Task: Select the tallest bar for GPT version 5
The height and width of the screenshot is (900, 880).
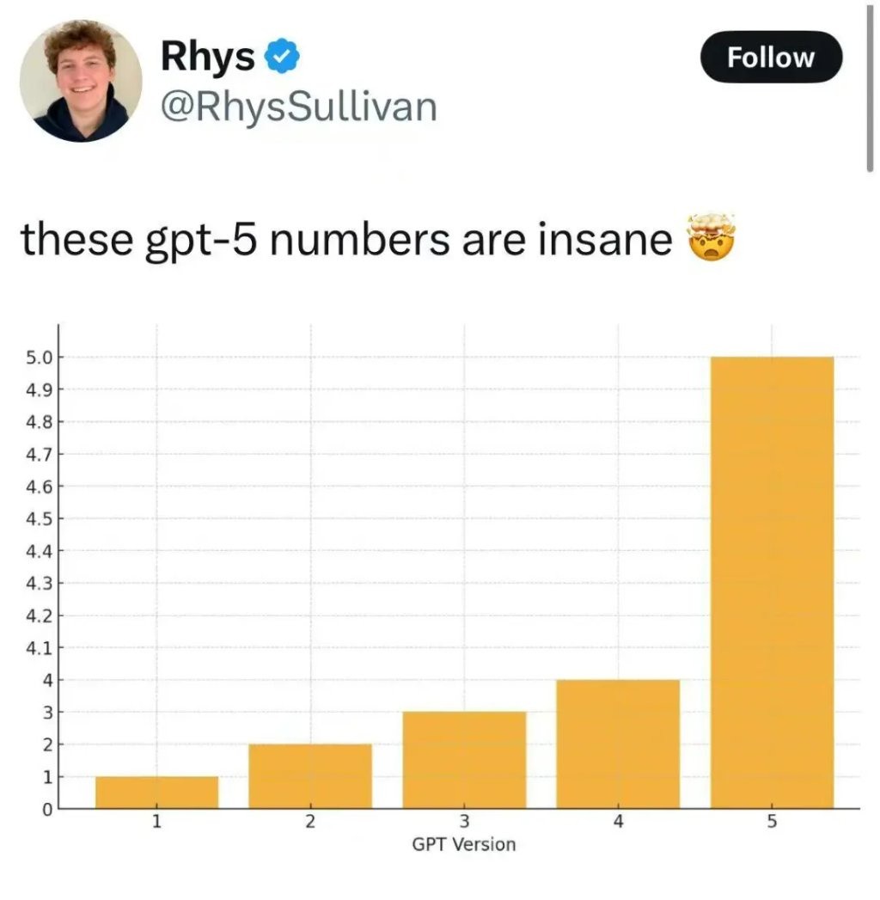Action: 772,582
